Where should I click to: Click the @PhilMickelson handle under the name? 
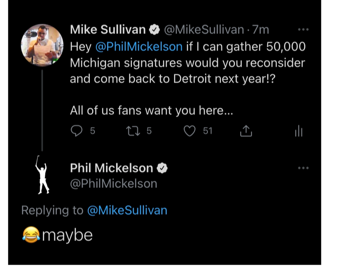[x=114, y=184]
